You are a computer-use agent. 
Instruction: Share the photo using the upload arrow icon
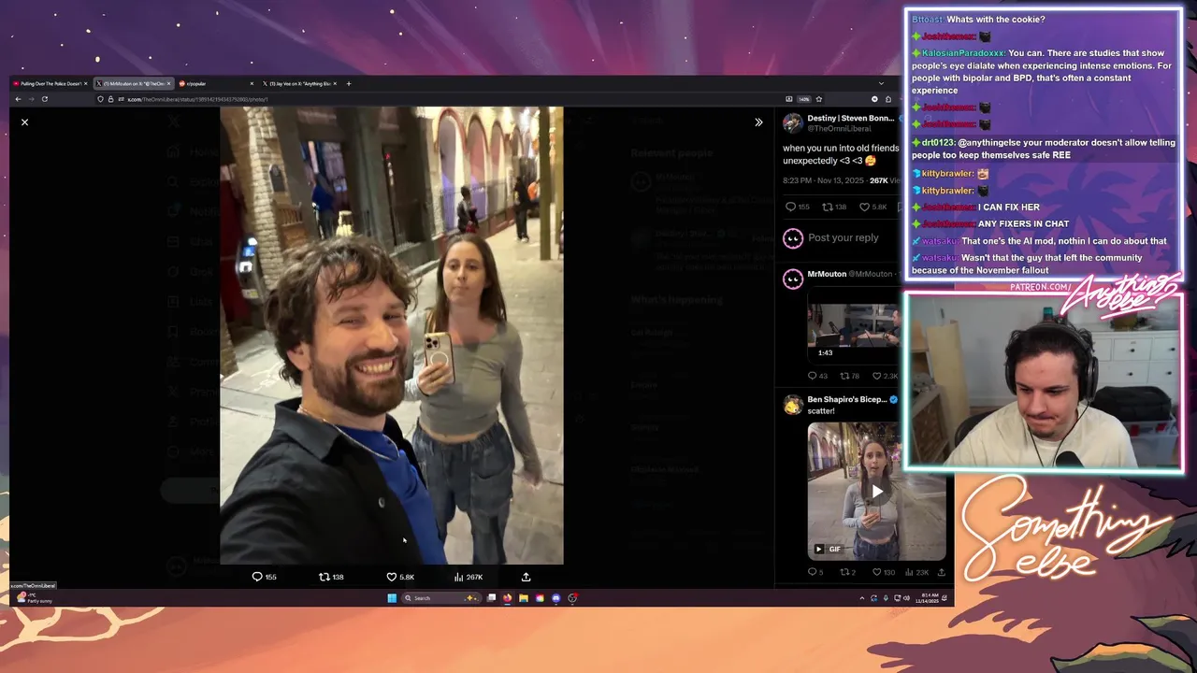pos(526,577)
